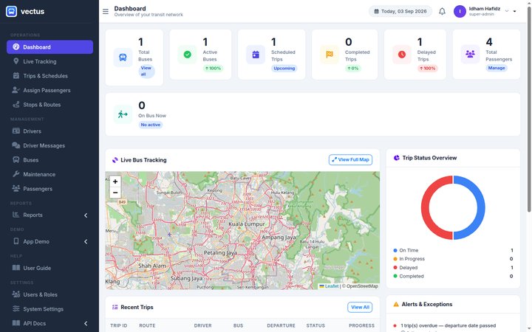Open View Full Map
This screenshot has height=332, width=532.
pyautogui.click(x=350, y=159)
